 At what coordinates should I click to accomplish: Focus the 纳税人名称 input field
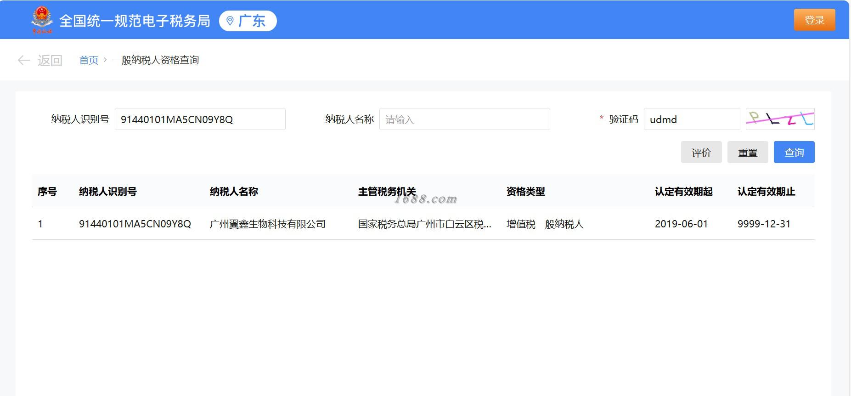point(465,119)
